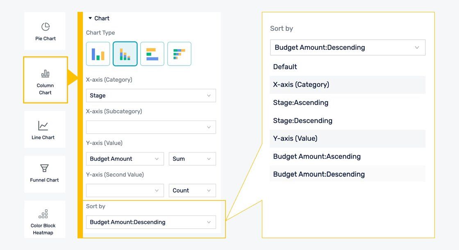Pick the Line Chart icon

point(43,125)
